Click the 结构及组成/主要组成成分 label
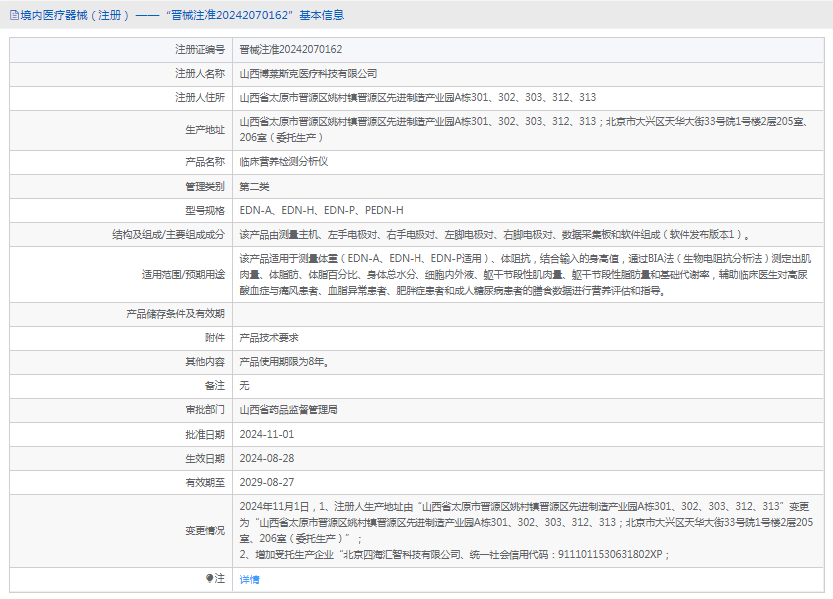Image resolution: width=833 pixels, height=599 pixels. pos(168,235)
